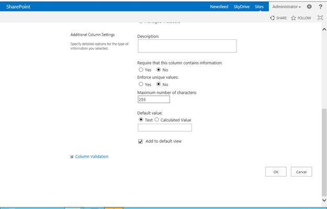The width and height of the screenshot is (327, 209).
Task: Click the Share icon button
Action: [x=278, y=18]
